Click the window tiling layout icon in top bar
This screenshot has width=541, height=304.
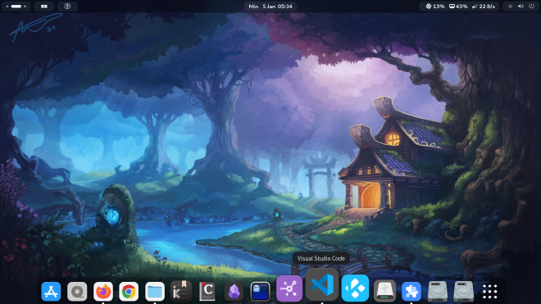pyautogui.click(x=44, y=7)
